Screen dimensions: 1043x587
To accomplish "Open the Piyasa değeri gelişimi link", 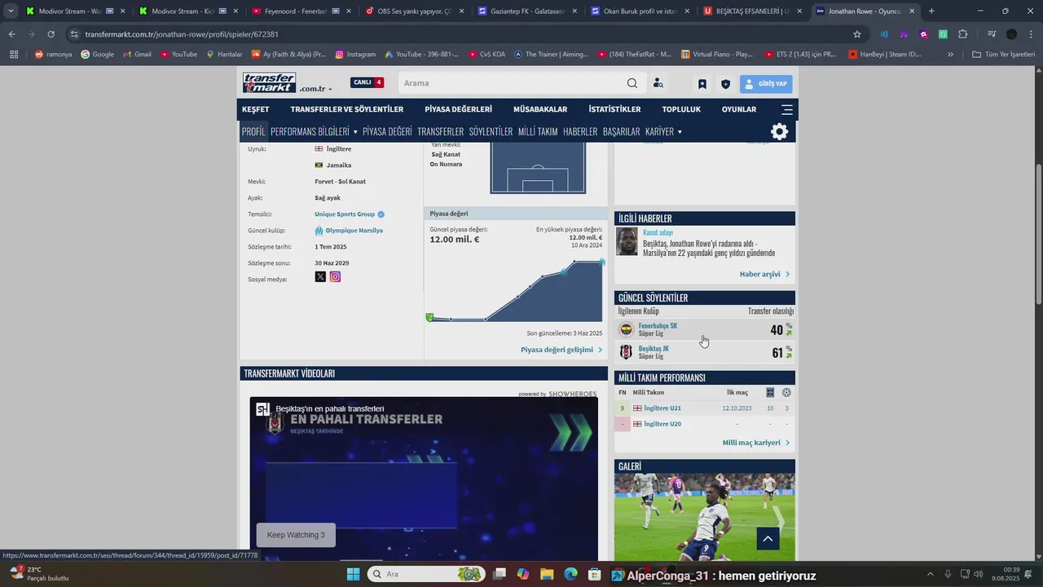I will [561, 350].
